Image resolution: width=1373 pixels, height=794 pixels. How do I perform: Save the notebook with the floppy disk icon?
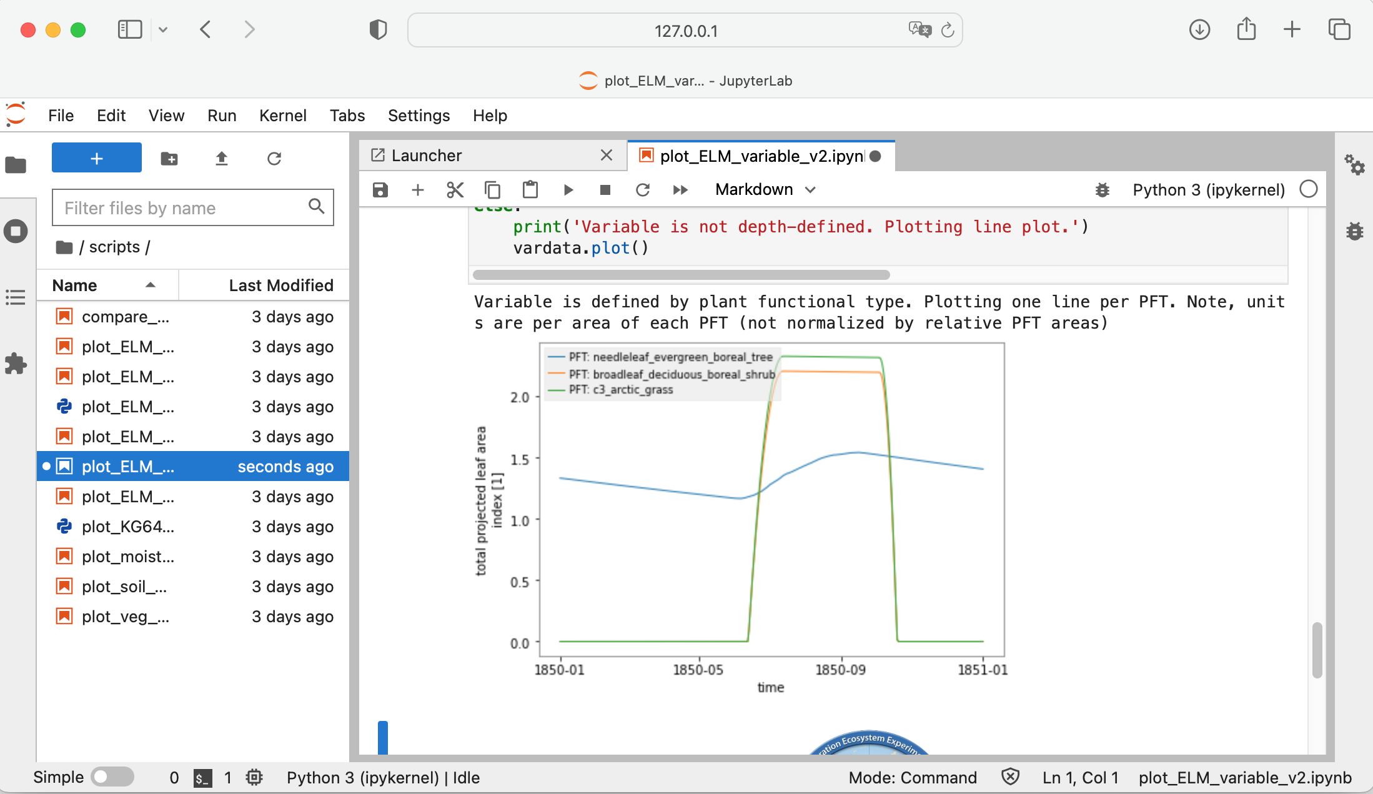point(380,190)
